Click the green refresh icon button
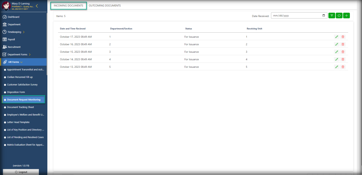Screen dimensions: 362x175 point(339,16)
